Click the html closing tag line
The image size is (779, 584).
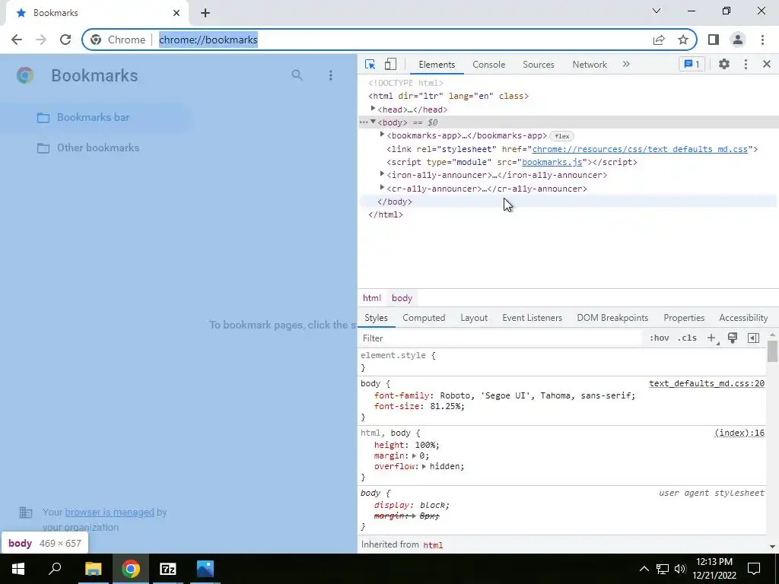click(386, 214)
